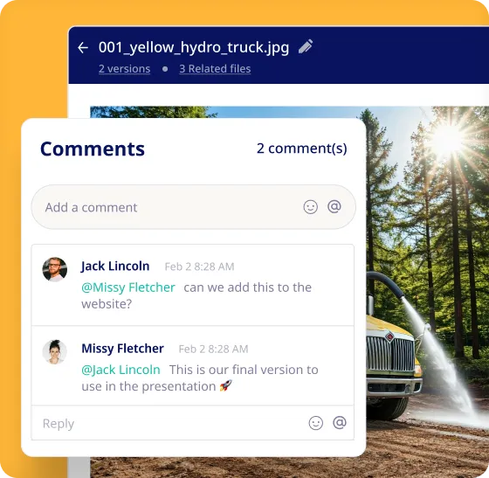Focus the Add a comment field
This screenshot has width=489, height=478.
pyautogui.click(x=193, y=207)
